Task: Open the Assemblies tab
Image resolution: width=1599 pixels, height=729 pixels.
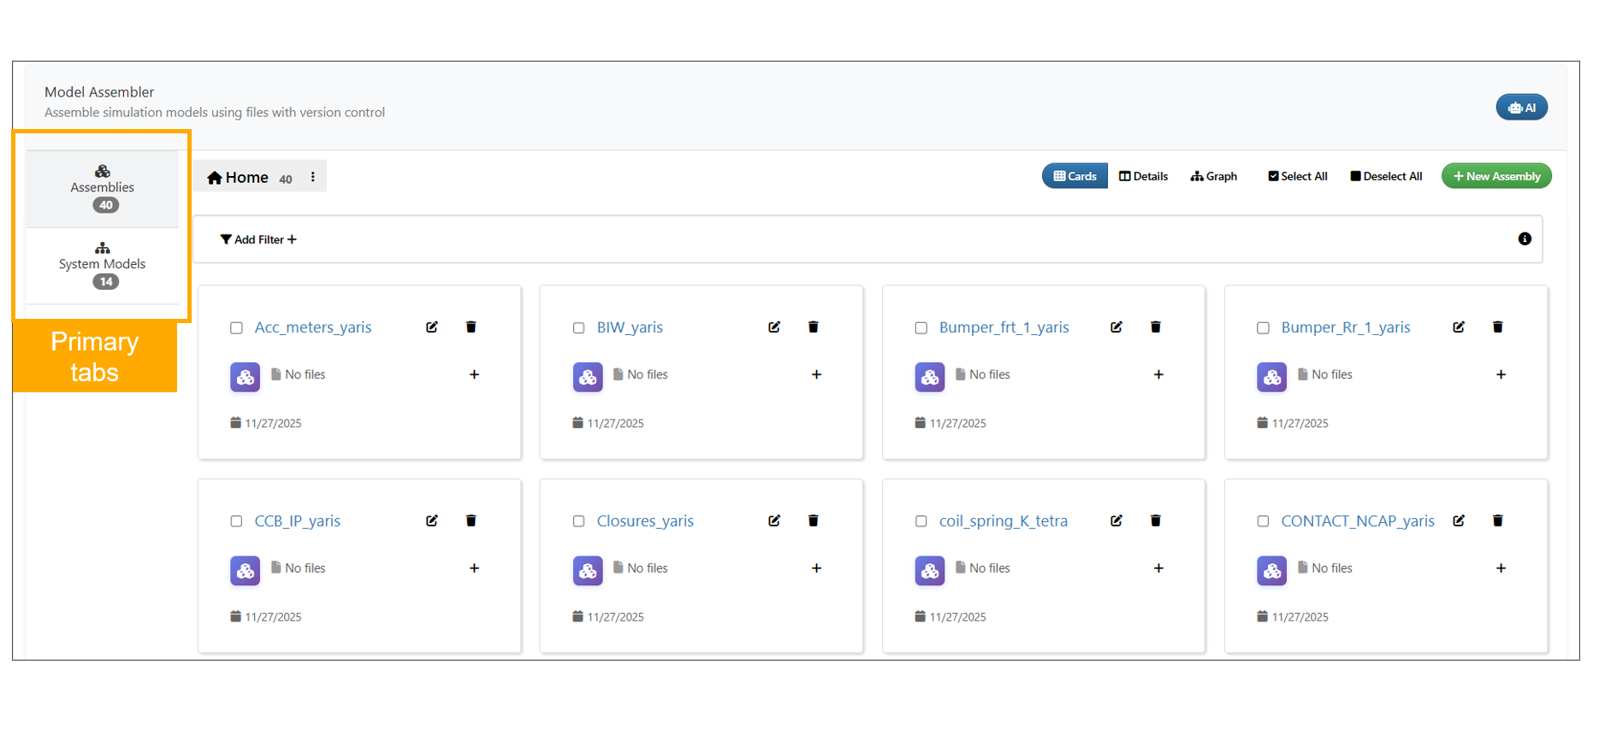Action: coord(102,188)
